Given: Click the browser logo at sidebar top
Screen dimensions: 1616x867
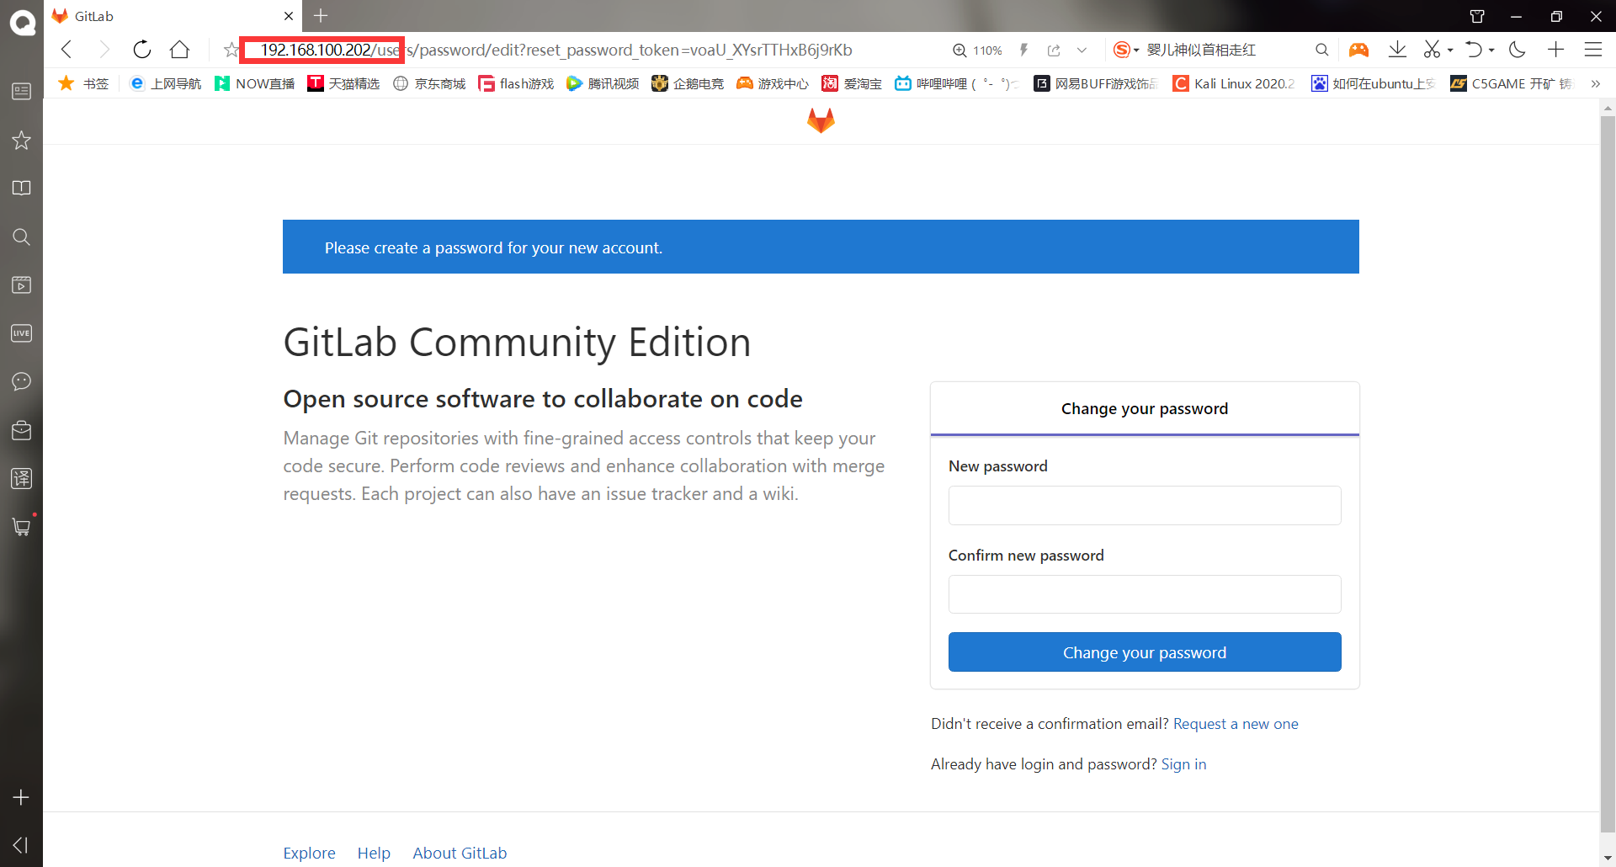Looking at the screenshot, I should tap(22, 22).
